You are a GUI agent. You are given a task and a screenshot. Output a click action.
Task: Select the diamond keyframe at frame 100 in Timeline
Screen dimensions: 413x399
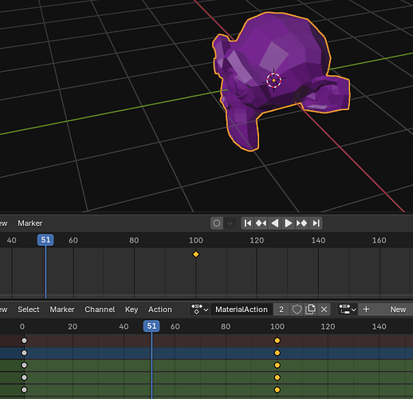click(x=195, y=255)
